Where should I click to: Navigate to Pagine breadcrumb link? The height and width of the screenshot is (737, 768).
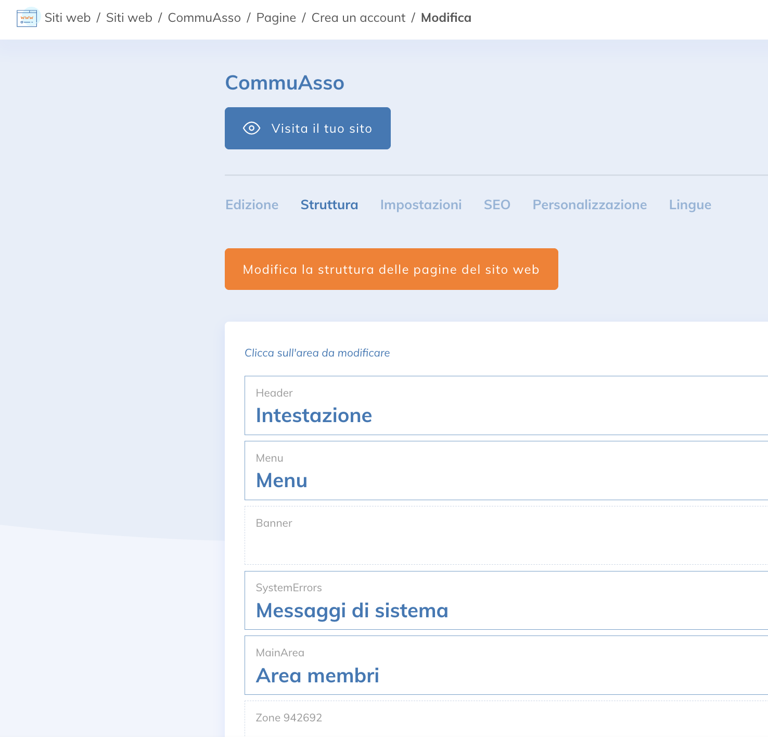click(276, 18)
